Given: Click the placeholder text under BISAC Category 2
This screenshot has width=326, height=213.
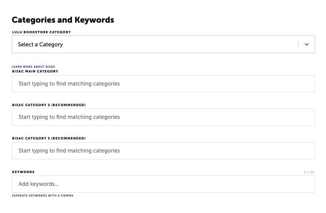Looking at the screenshot, I should 69,117.
